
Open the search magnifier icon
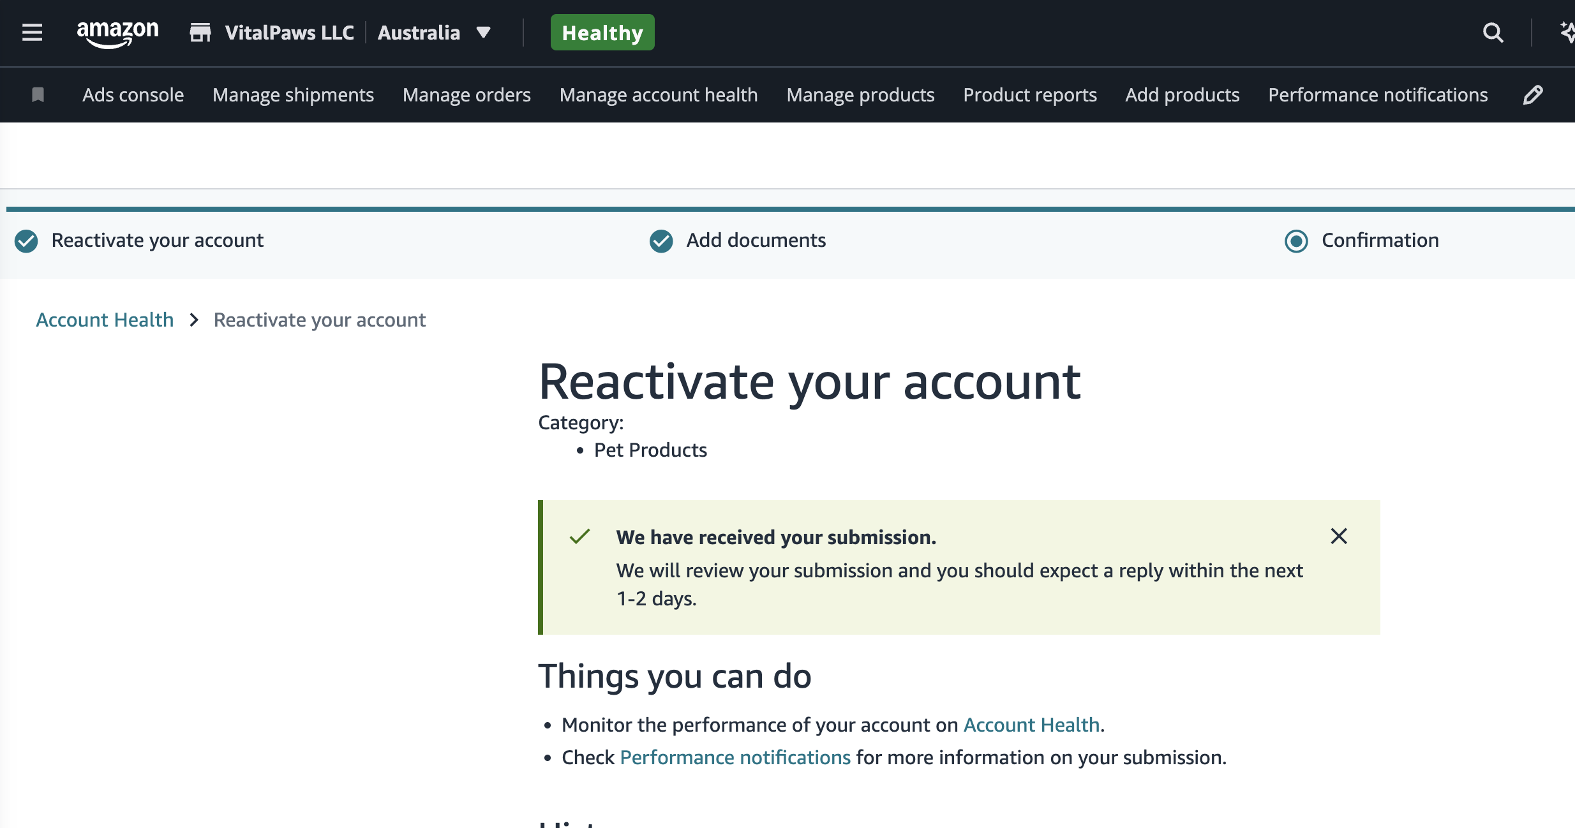point(1493,33)
